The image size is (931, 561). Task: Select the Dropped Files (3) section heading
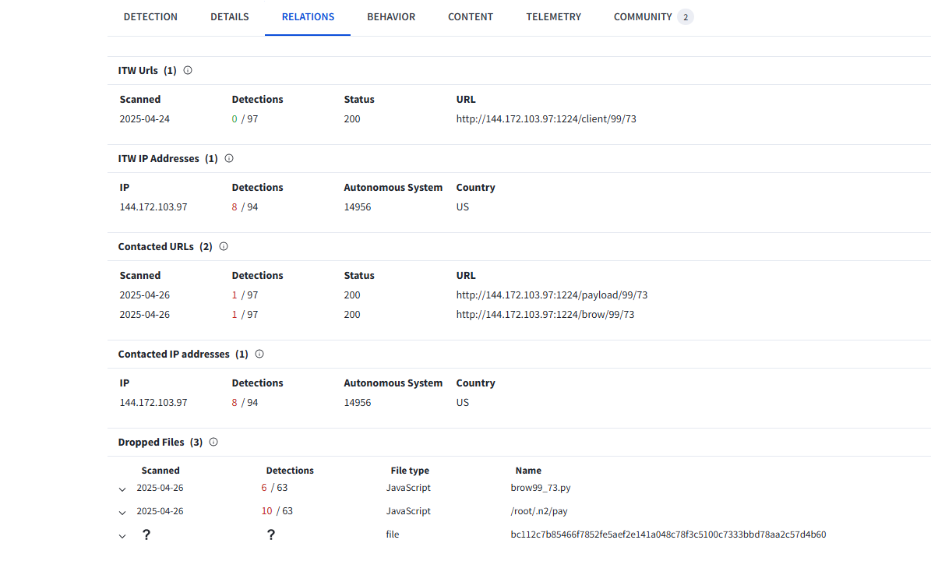[x=160, y=443]
